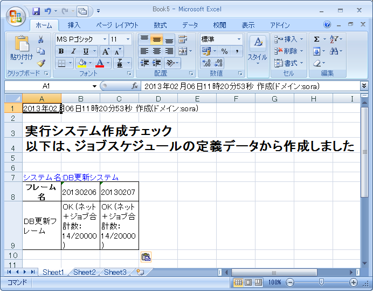
Task: Click the paste options smart tag
Action: click(x=146, y=257)
